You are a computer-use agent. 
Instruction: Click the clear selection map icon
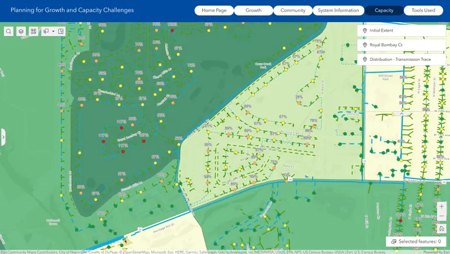pyautogui.click(x=61, y=32)
